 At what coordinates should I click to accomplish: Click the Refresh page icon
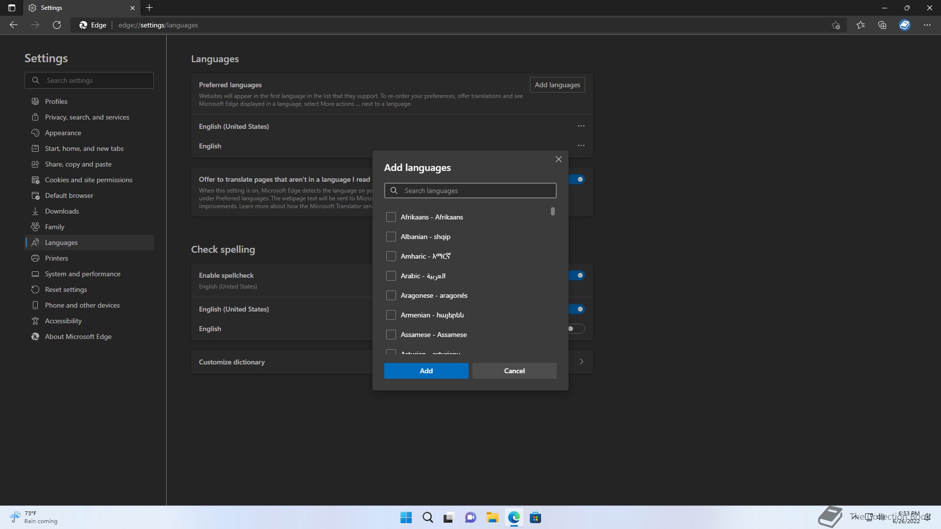pos(57,25)
